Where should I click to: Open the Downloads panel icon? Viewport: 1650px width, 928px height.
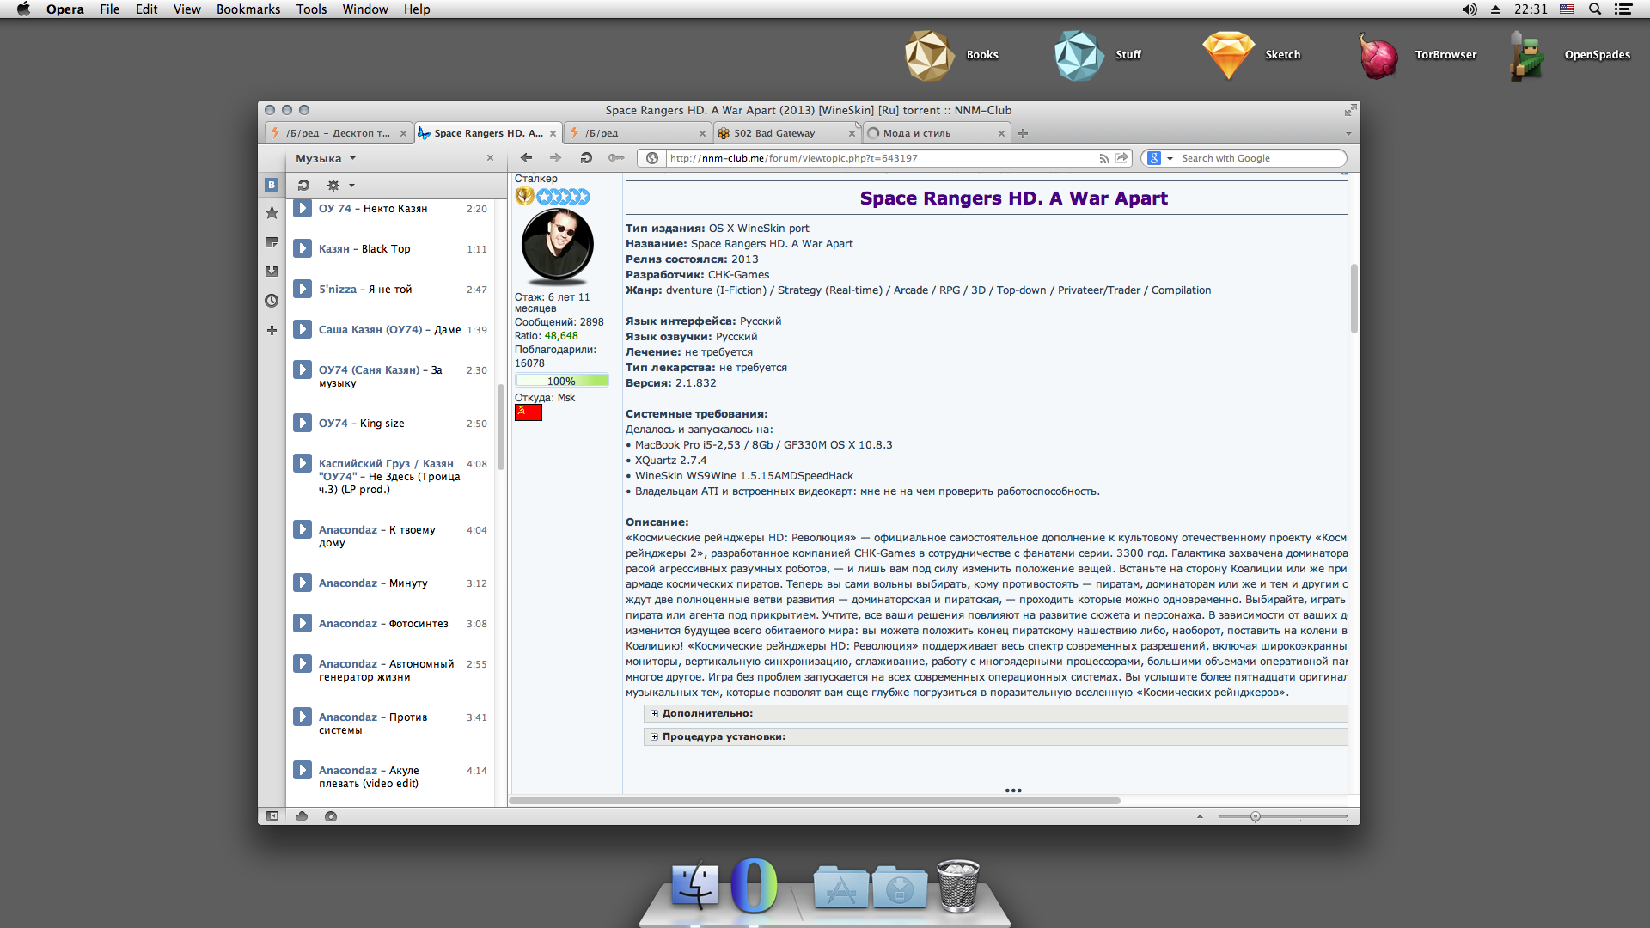[x=272, y=272]
